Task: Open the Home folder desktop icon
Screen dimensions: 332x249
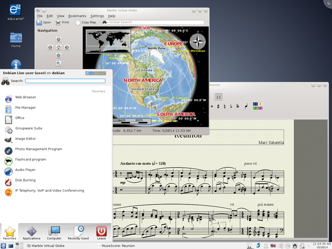Action: [16, 40]
